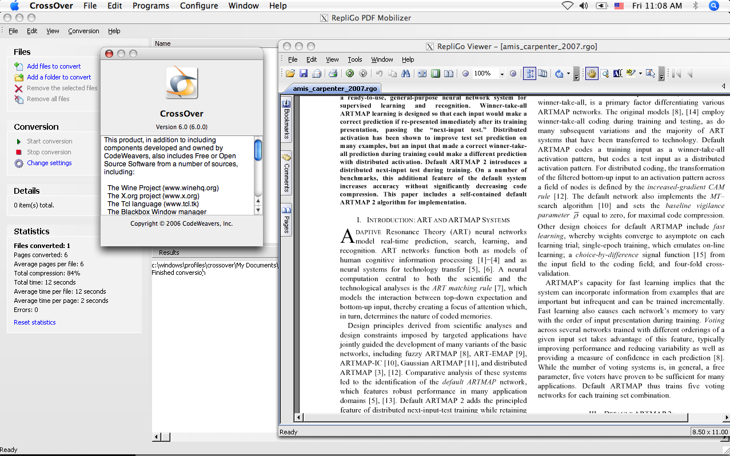This screenshot has height=456, width=730.
Task: Open the Tools menu in RepliGo Viewer
Action: (x=355, y=59)
